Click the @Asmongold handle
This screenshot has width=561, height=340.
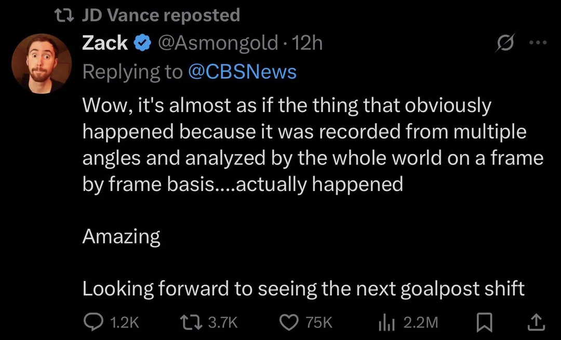[x=218, y=44]
